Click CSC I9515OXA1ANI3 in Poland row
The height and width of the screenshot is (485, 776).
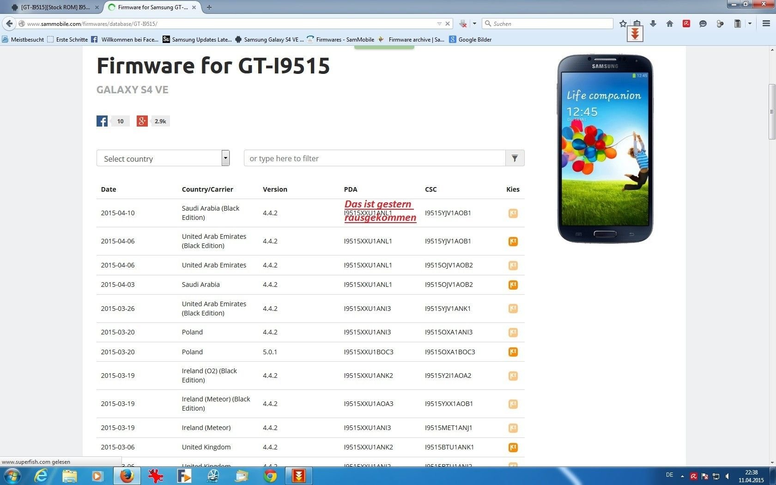449,332
